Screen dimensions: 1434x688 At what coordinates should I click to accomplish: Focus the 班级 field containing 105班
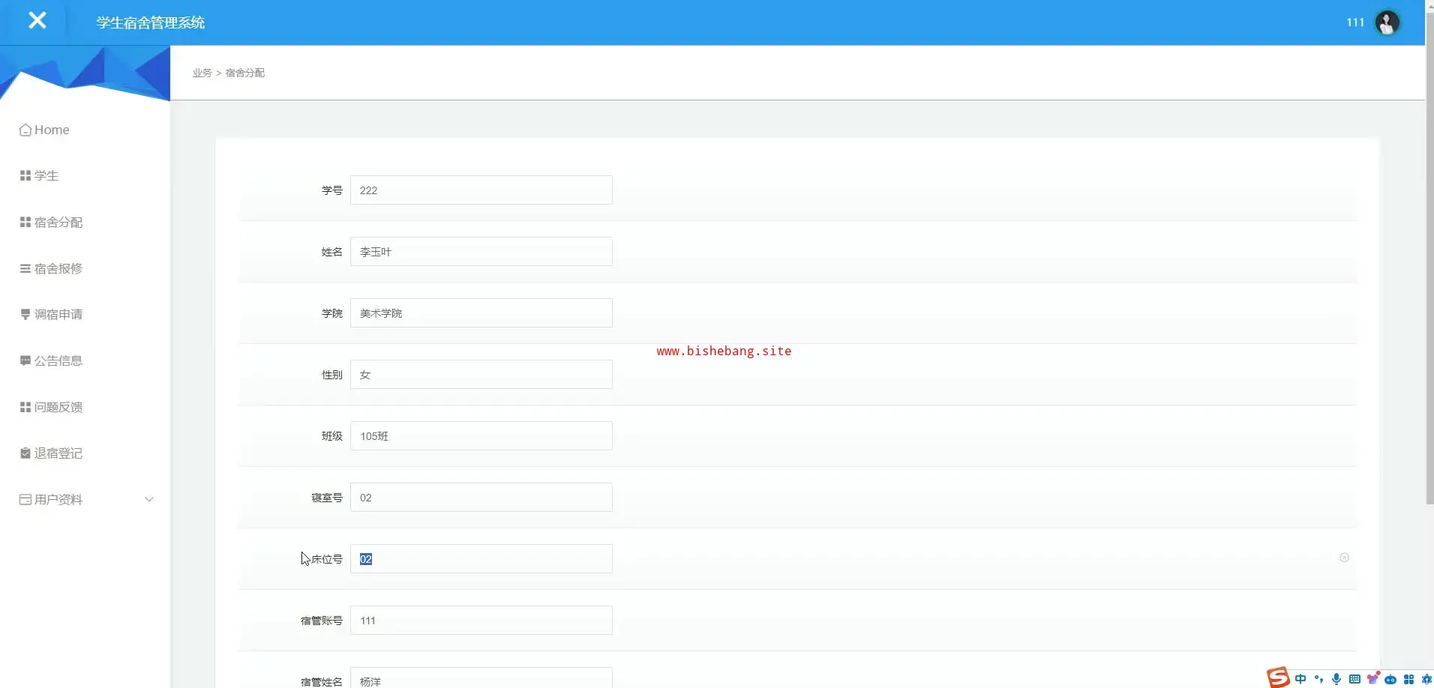coord(481,436)
